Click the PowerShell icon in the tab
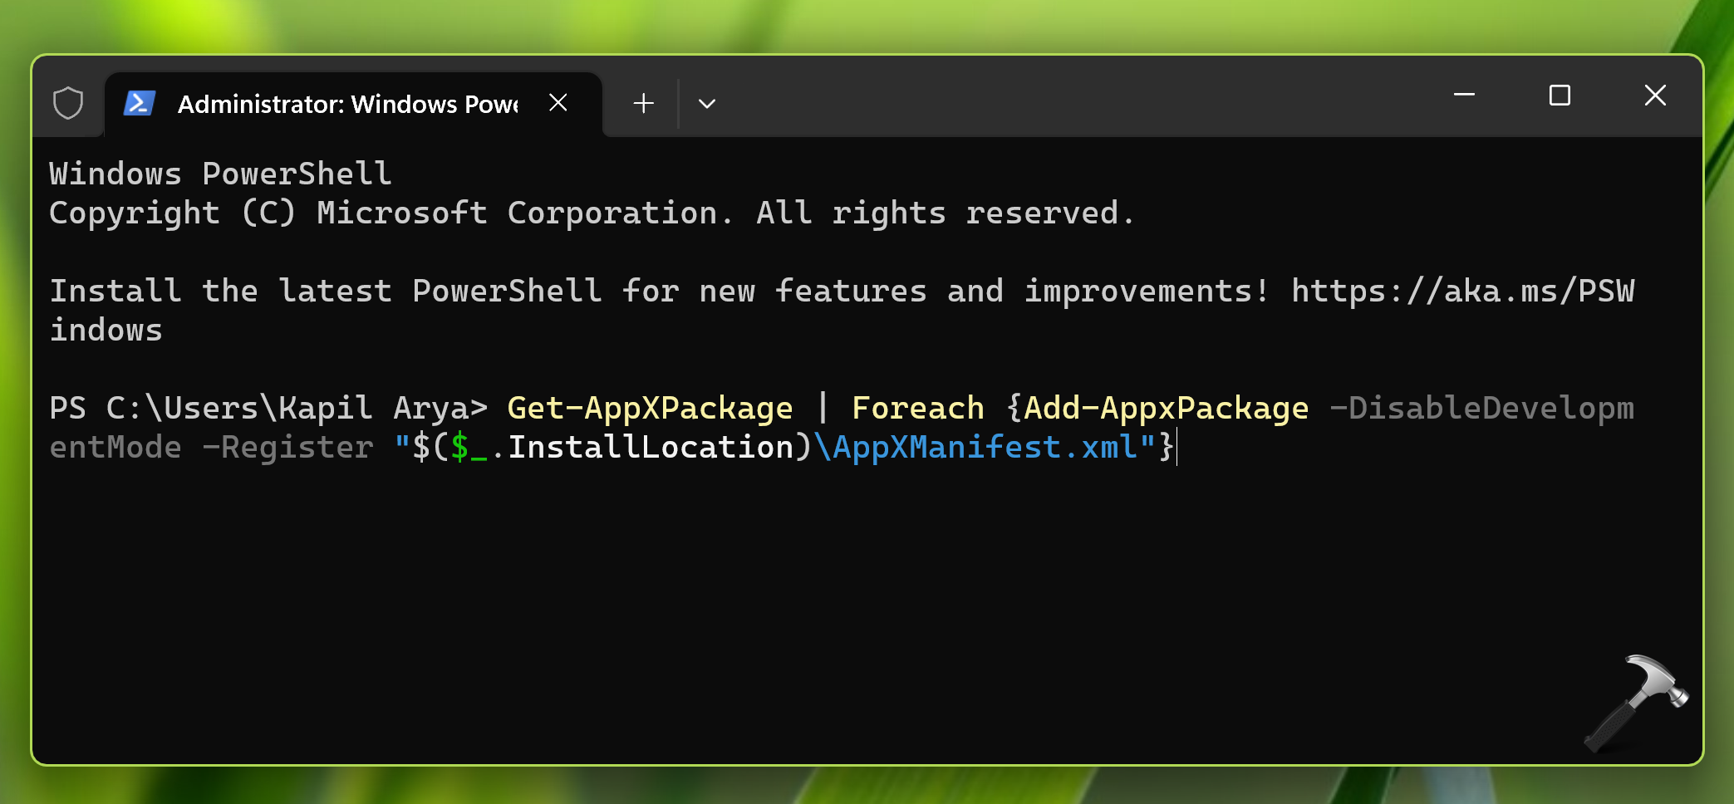This screenshot has width=1734, height=804. (139, 103)
